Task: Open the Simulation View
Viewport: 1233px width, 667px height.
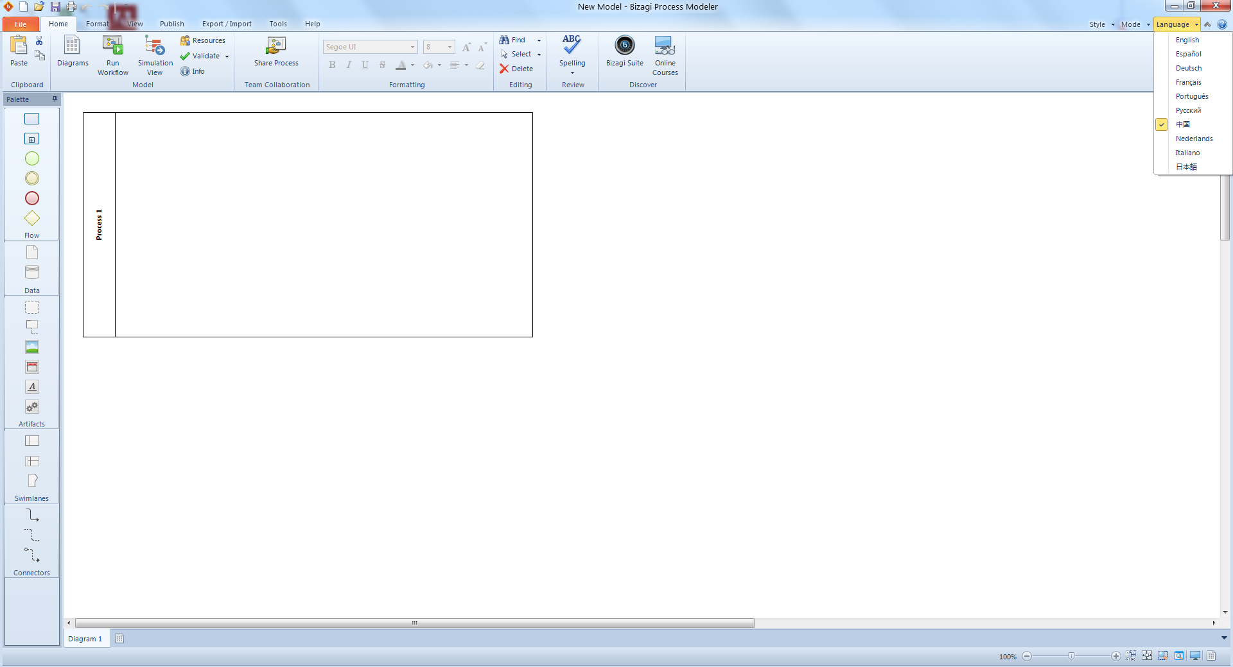Action: pyautogui.click(x=155, y=55)
